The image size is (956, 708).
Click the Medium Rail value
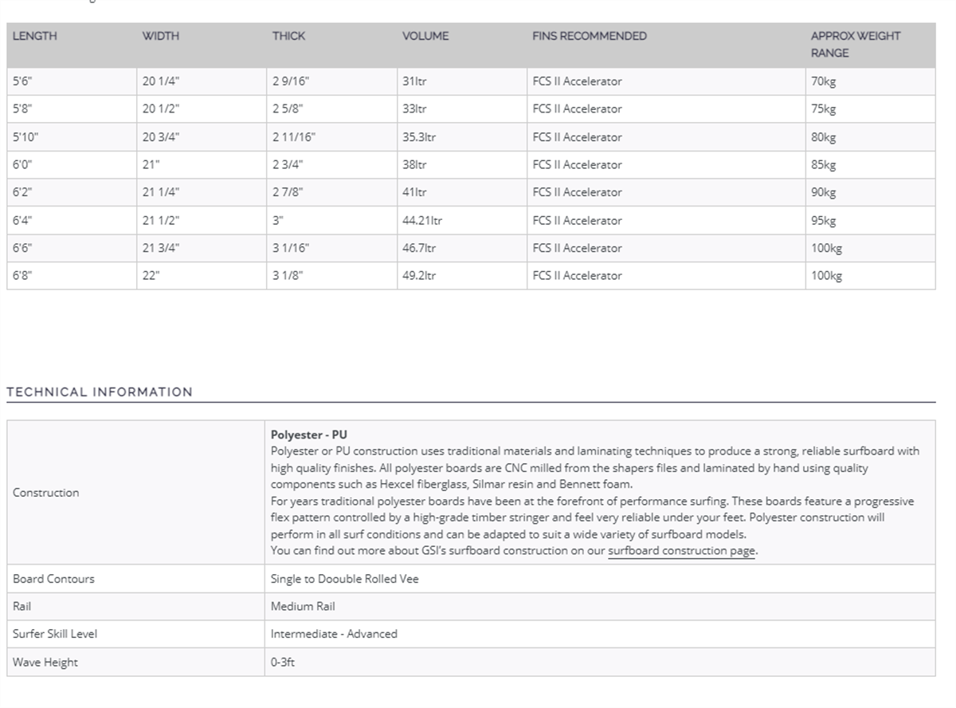[x=303, y=607]
